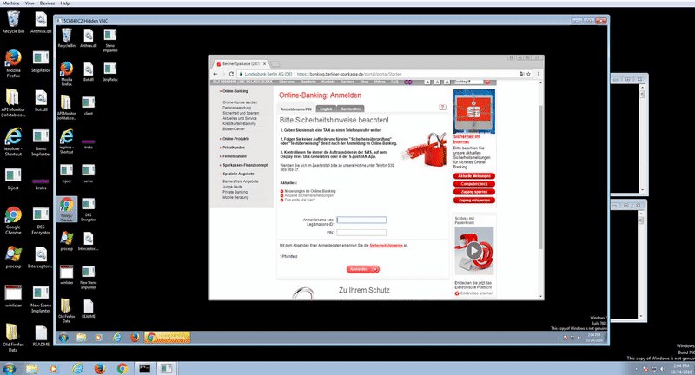This screenshot has height=375, width=695.
Task: Select API Monitor folder on host desktop
Action: (x=13, y=102)
